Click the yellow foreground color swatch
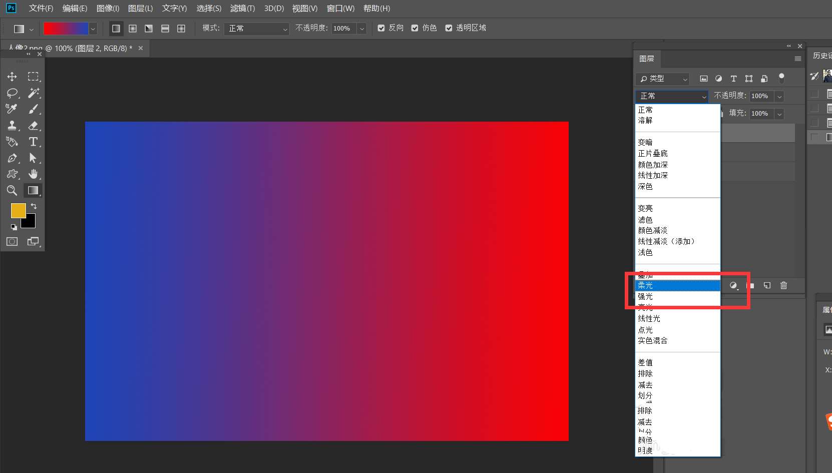This screenshot has height=473, width=832. [x=18, y=210]
